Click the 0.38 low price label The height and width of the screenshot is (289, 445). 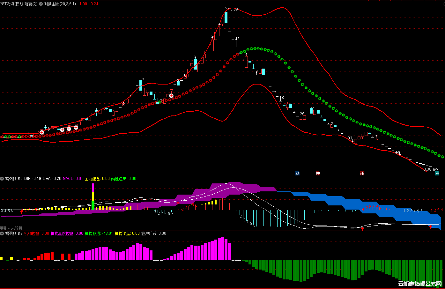click(427, 169)
